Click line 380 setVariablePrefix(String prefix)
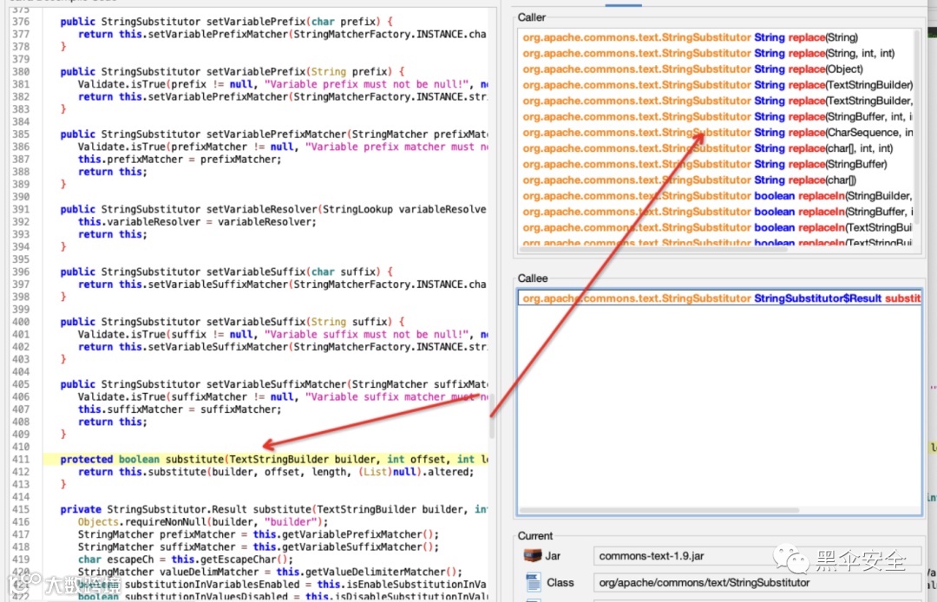The width and height of the screenshot is (937, 602). pyautogui.click(x=233, y=72)
